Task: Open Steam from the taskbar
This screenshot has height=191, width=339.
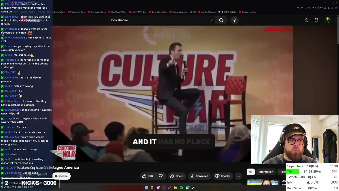Action: [x=193, y=188]
